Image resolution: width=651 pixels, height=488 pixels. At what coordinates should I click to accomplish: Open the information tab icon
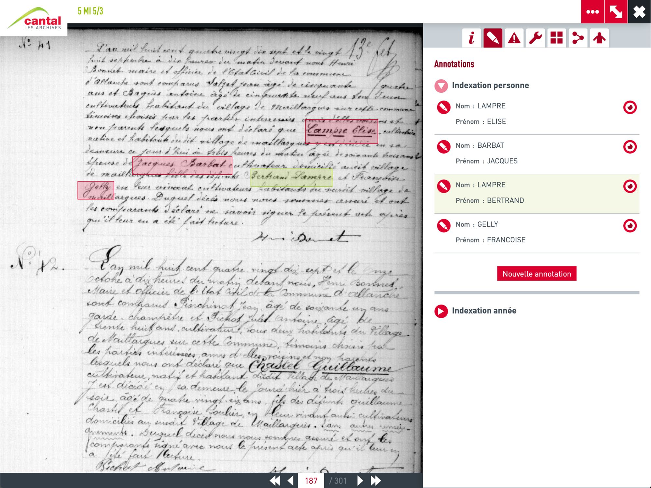coord(471,38)
